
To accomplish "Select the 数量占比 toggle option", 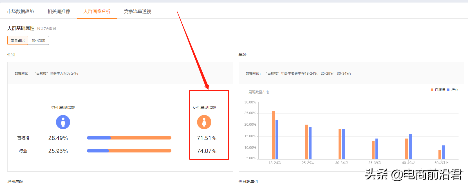I will pyautogui.click(x=18, y=40).
